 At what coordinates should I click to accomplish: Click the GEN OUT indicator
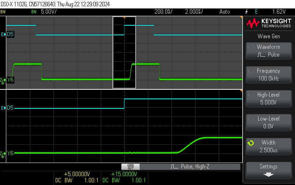click(130, 167)
